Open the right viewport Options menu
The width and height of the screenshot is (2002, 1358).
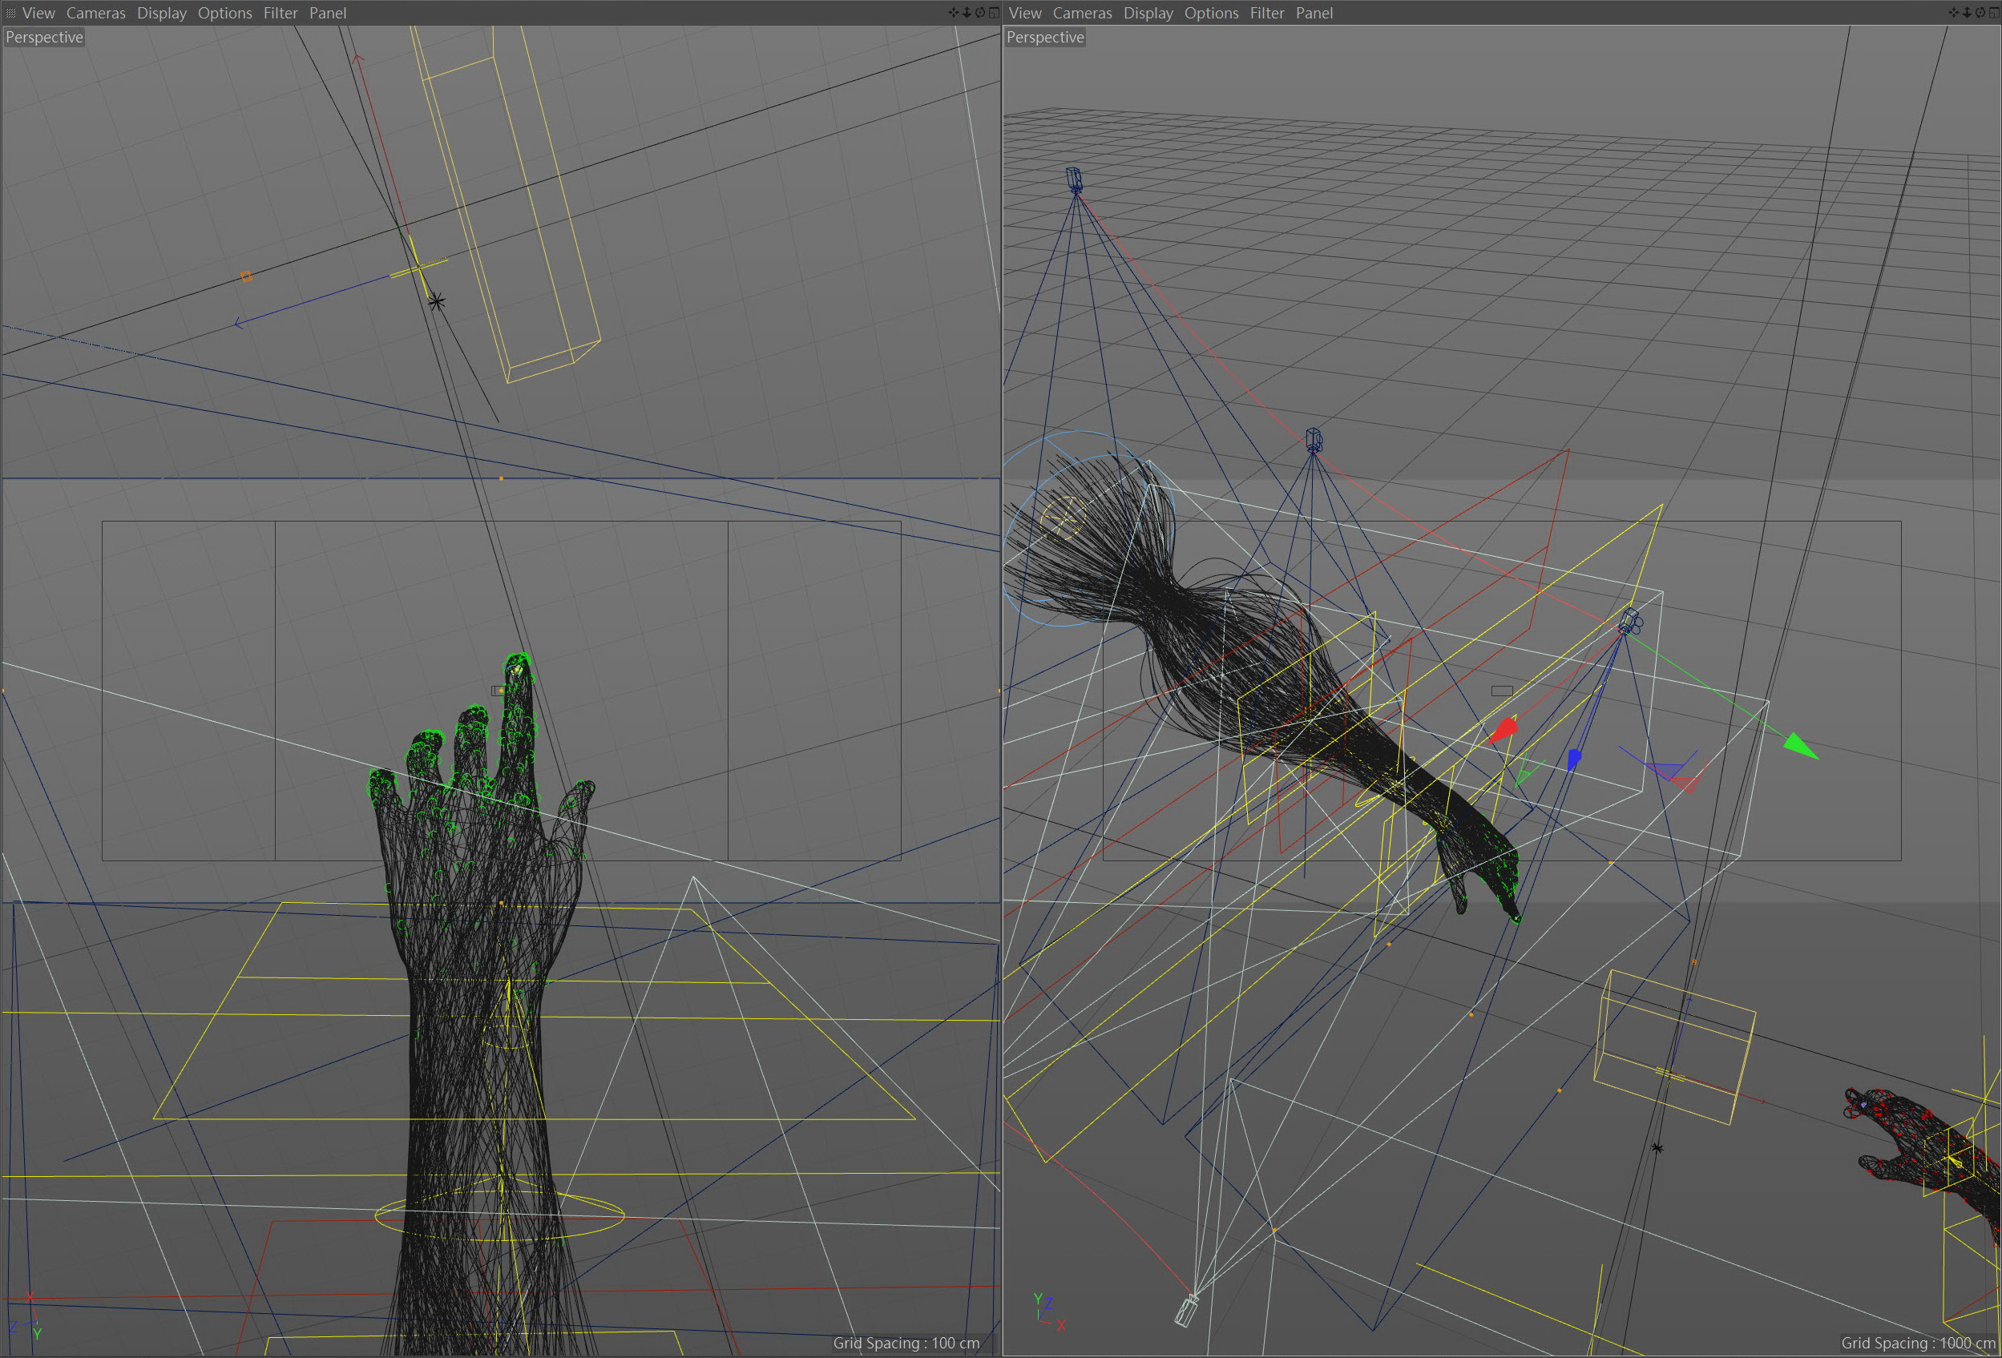click(1210, 13)
